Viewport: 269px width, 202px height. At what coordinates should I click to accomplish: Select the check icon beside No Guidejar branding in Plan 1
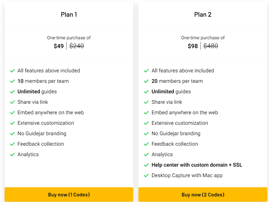click(12, 133)
